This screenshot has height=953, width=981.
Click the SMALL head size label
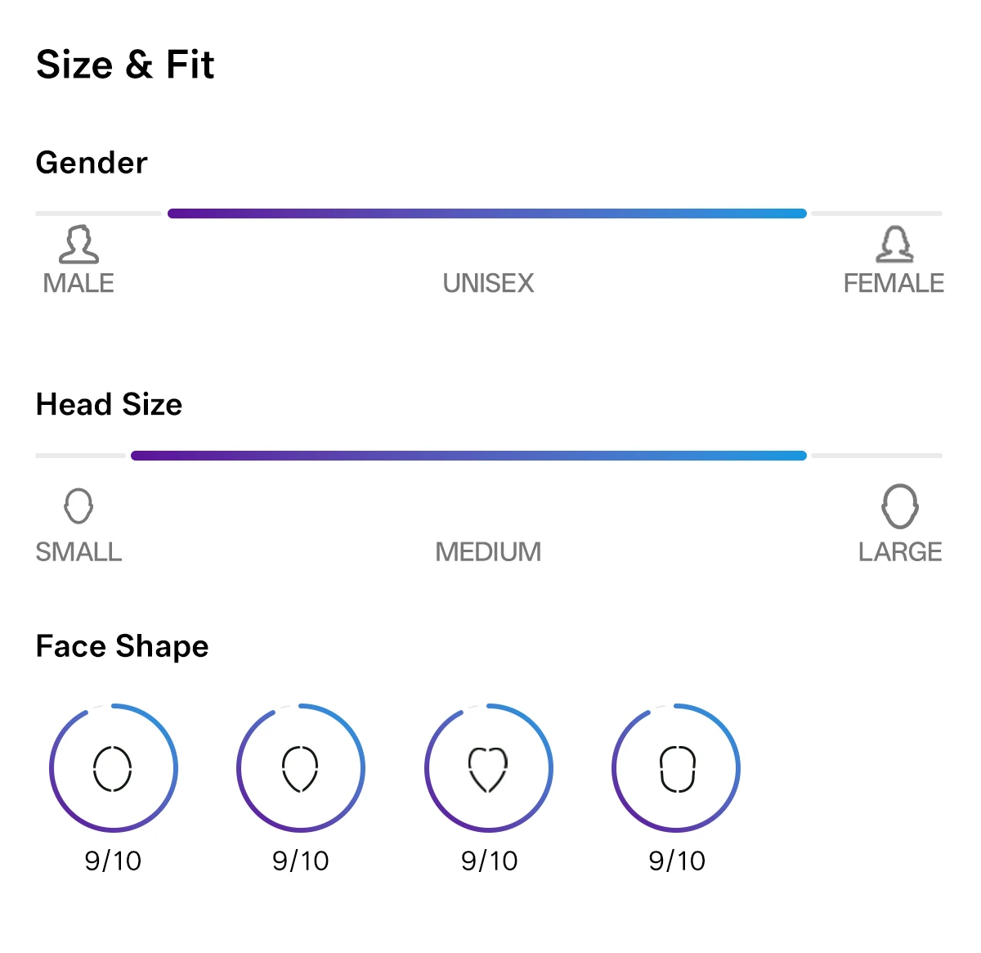click(x=78, y=552)
